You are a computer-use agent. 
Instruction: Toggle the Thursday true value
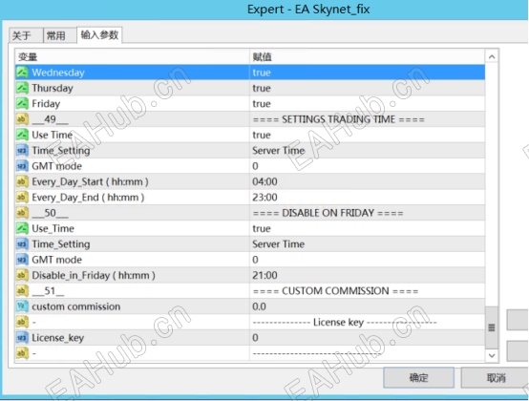(367, 88)
